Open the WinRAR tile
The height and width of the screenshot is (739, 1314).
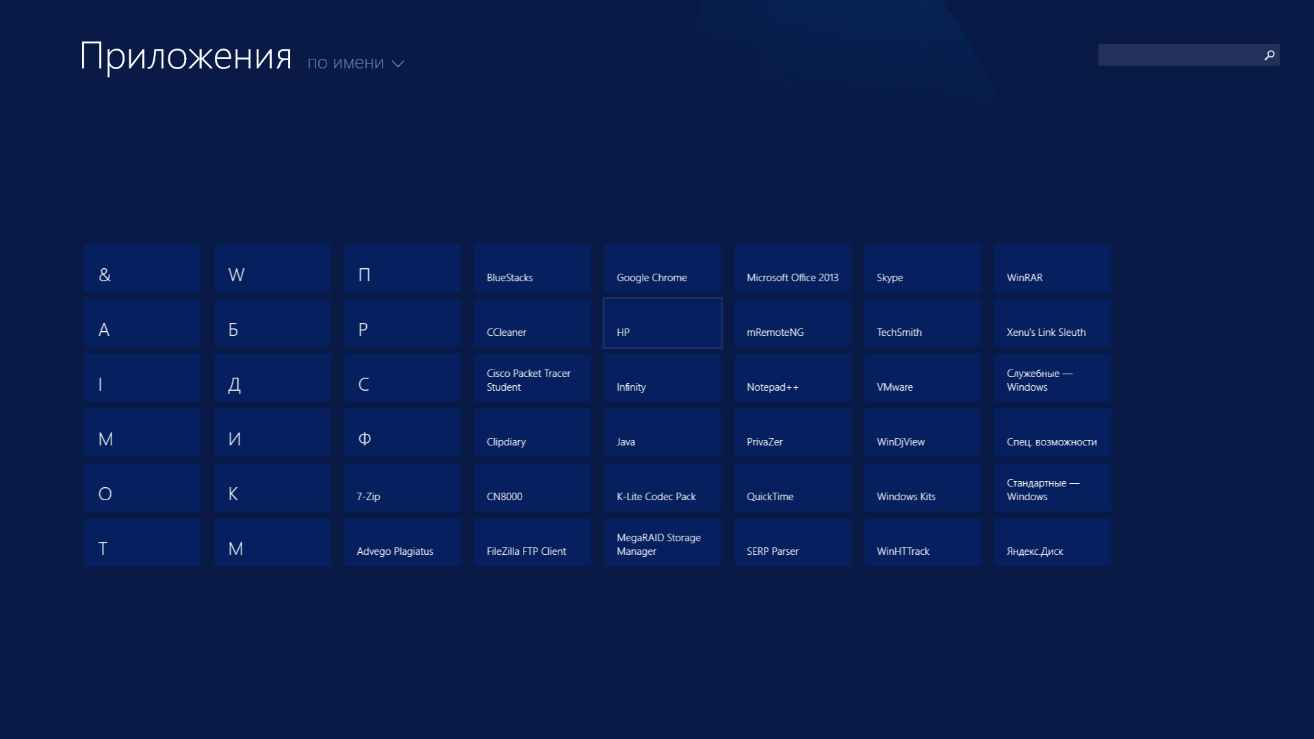click(1053, 268)
